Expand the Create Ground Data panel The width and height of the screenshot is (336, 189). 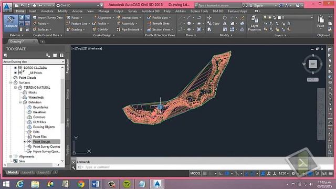point(48,35)
